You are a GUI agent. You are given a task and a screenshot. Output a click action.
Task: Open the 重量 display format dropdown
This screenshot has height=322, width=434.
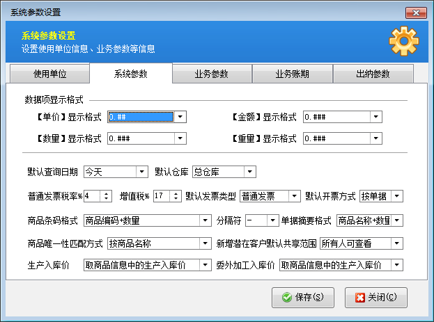coord(375,138)
